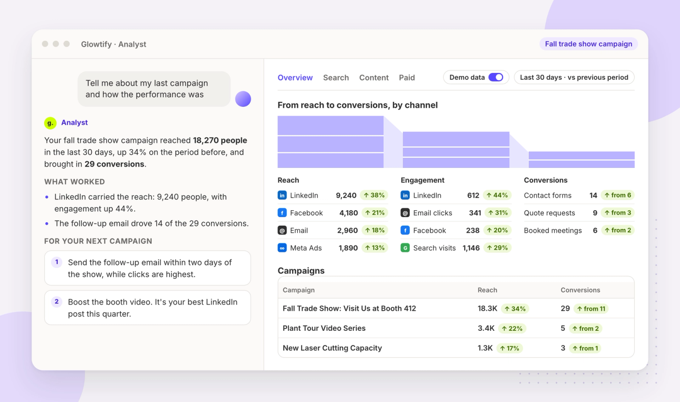Open the Plant Tour Video Series campaign row
Screen dimensions: 680x402
click(456, 328)
